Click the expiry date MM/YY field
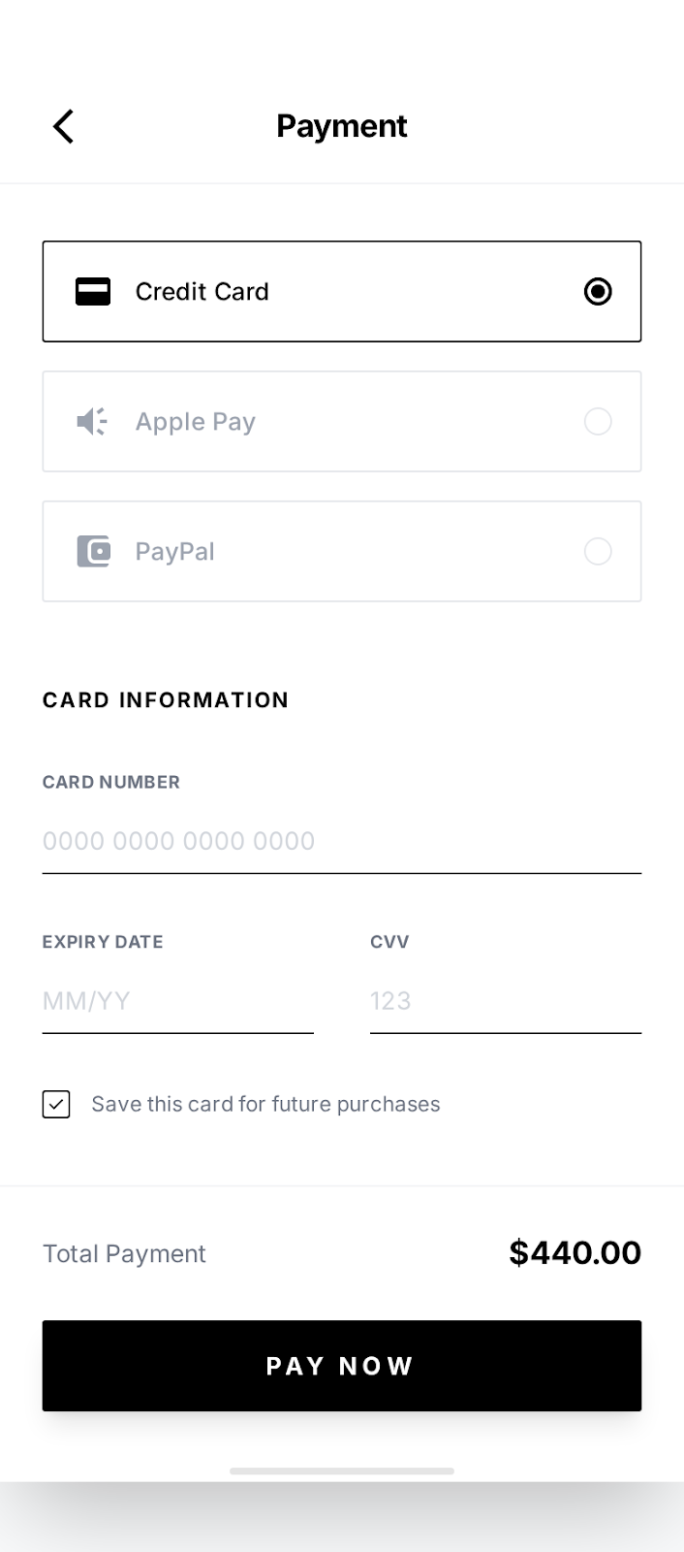Viewport: 684px width, 1552px height. tap(177, 1001)
